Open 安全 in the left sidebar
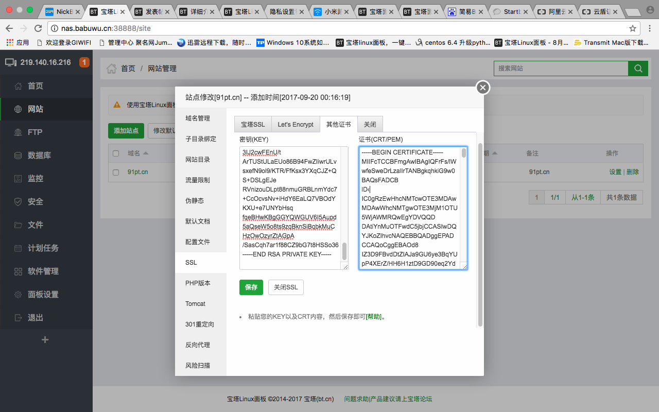Viewport: 659px width, 412px height. pos(46,202)
